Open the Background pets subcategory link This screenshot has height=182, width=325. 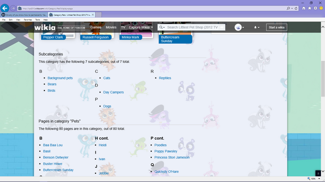pyautogui.click(x=60, y=78)
